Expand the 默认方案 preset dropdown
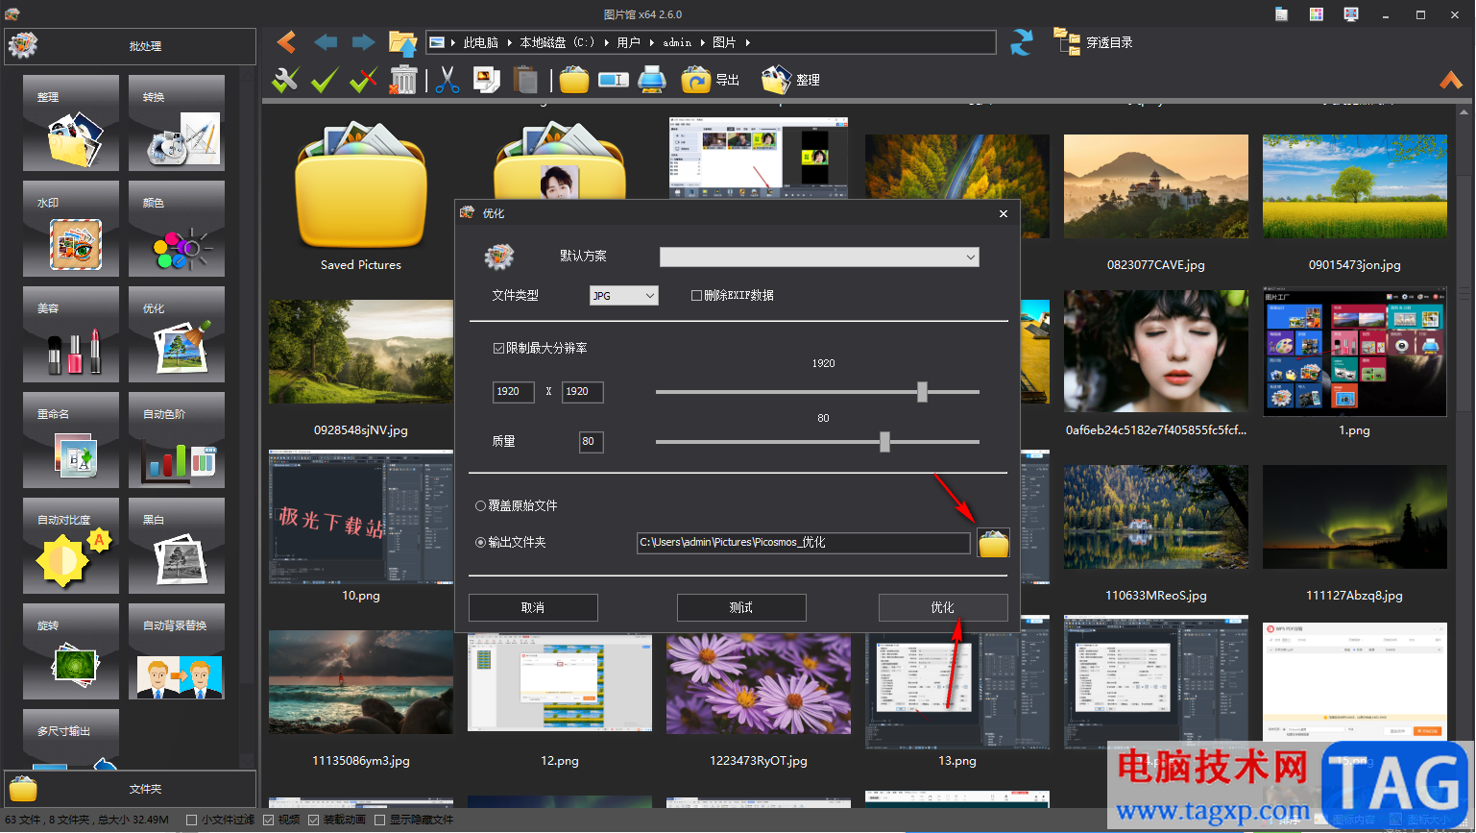1476x833 pixels. click(819, 257)
